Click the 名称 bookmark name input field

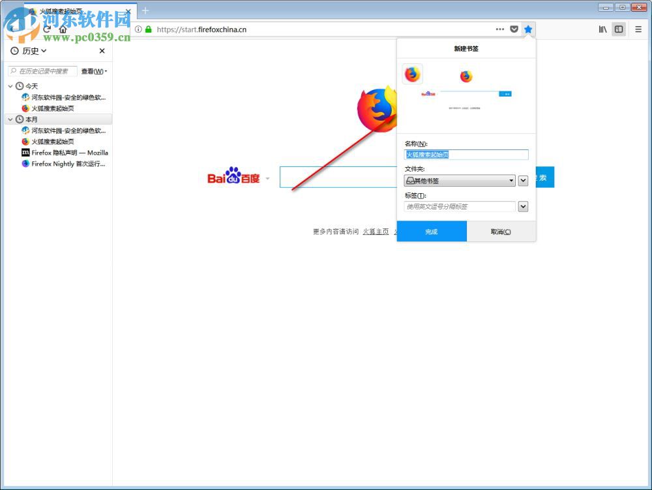[x=466, y=155]
